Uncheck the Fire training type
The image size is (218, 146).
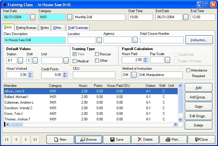(x=74, y=54)
